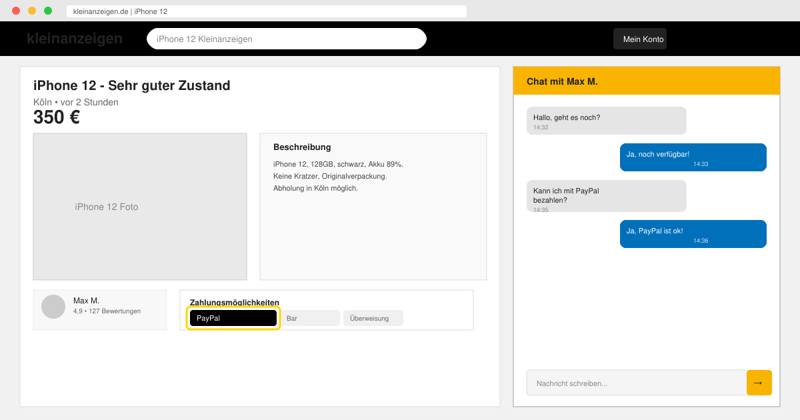800x420 pixels.
Task: Click the kleinanzeigen logo
Action: (x=75, y=39)
